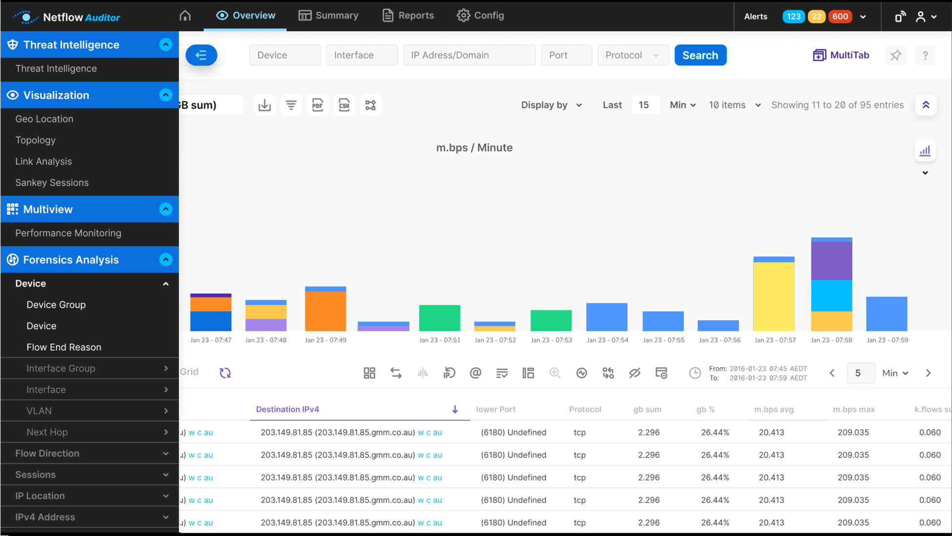952x536 pixels.
Task: Click the PDF export icon
Action: click(317, 105)
